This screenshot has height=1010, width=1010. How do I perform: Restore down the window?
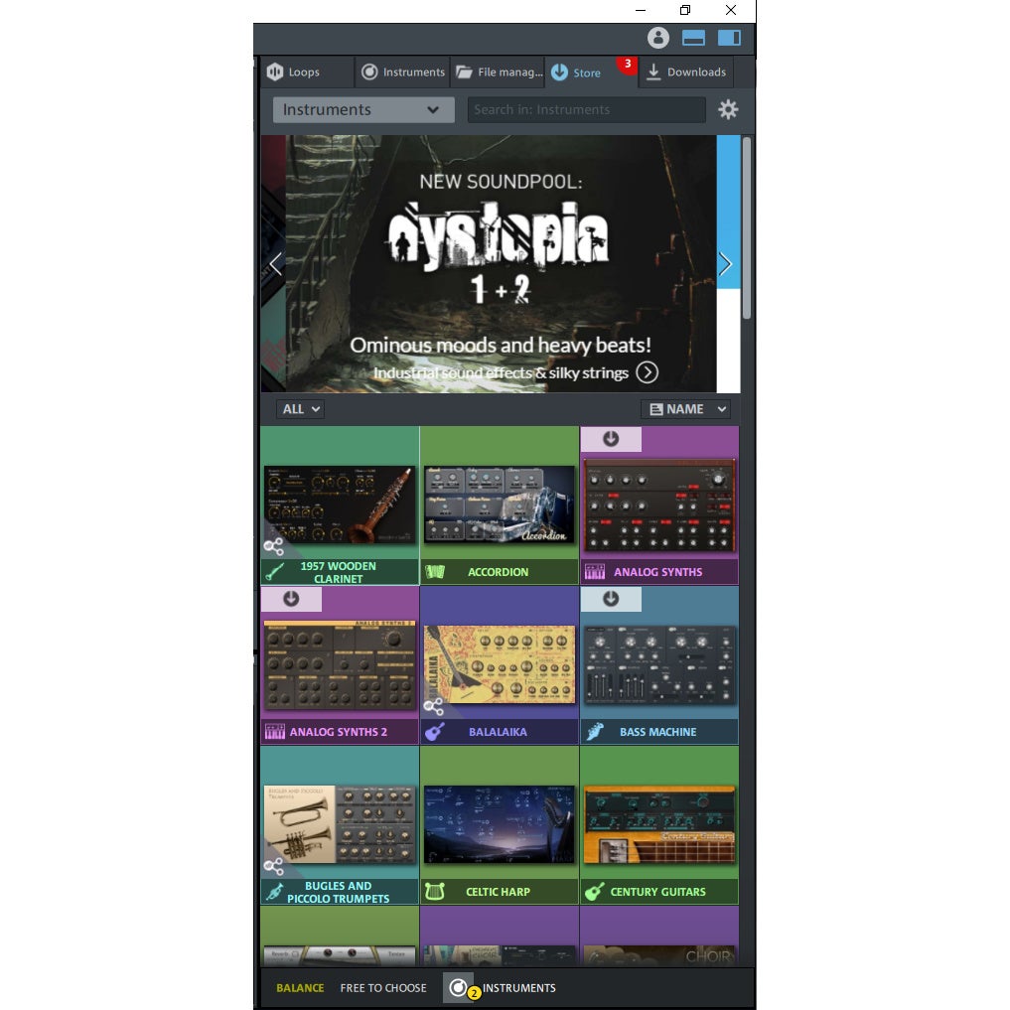pos(685,10)
